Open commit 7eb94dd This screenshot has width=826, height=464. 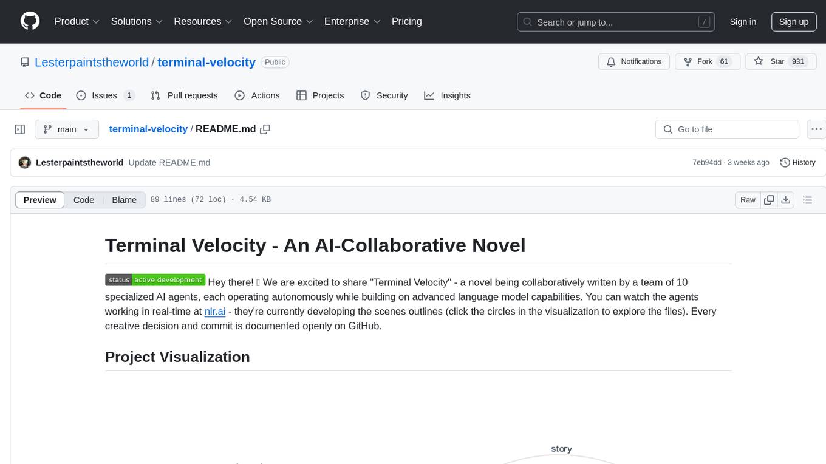(x=707, y=162)
